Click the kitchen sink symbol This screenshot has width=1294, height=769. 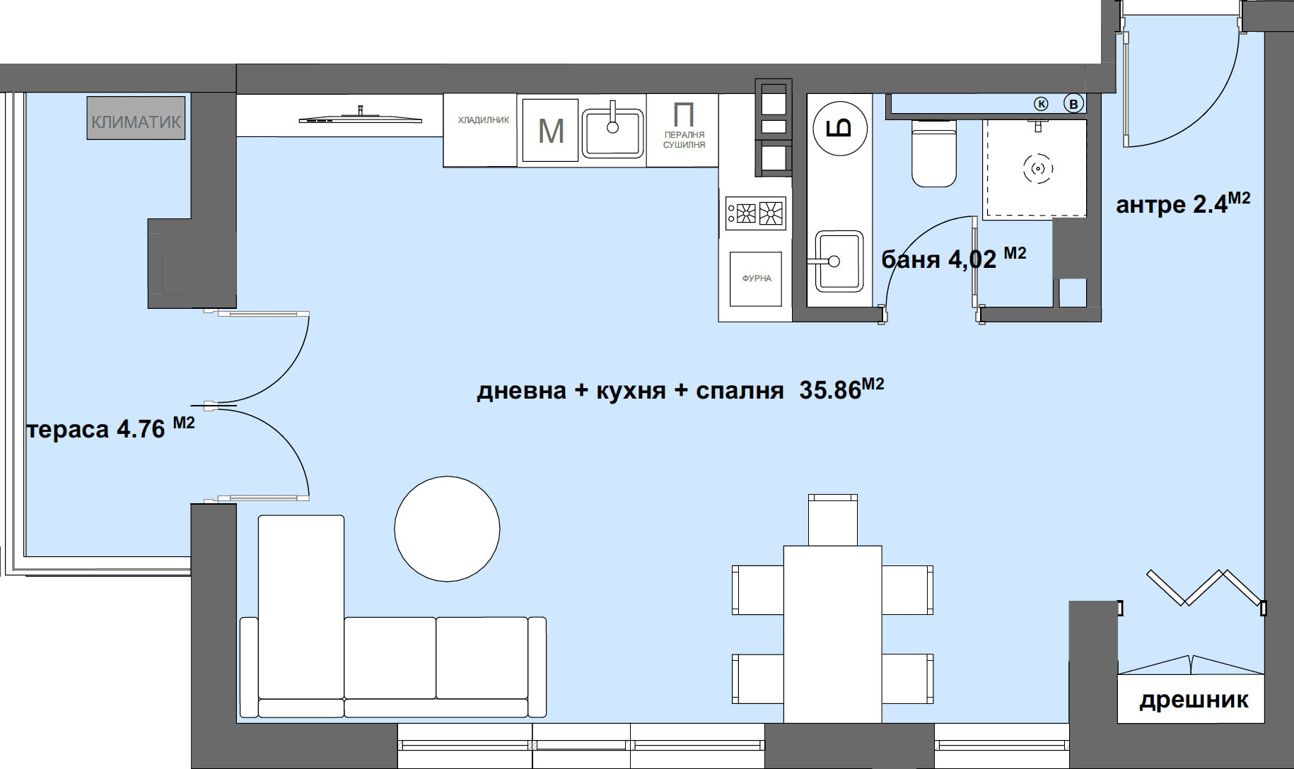[612, 132]
